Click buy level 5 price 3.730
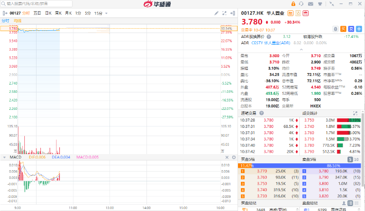The height and width of the screenshot is (211, 365). click(262, 196)
